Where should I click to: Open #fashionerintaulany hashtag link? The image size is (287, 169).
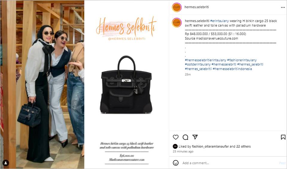pyautogui.click(x=242, y=60)
